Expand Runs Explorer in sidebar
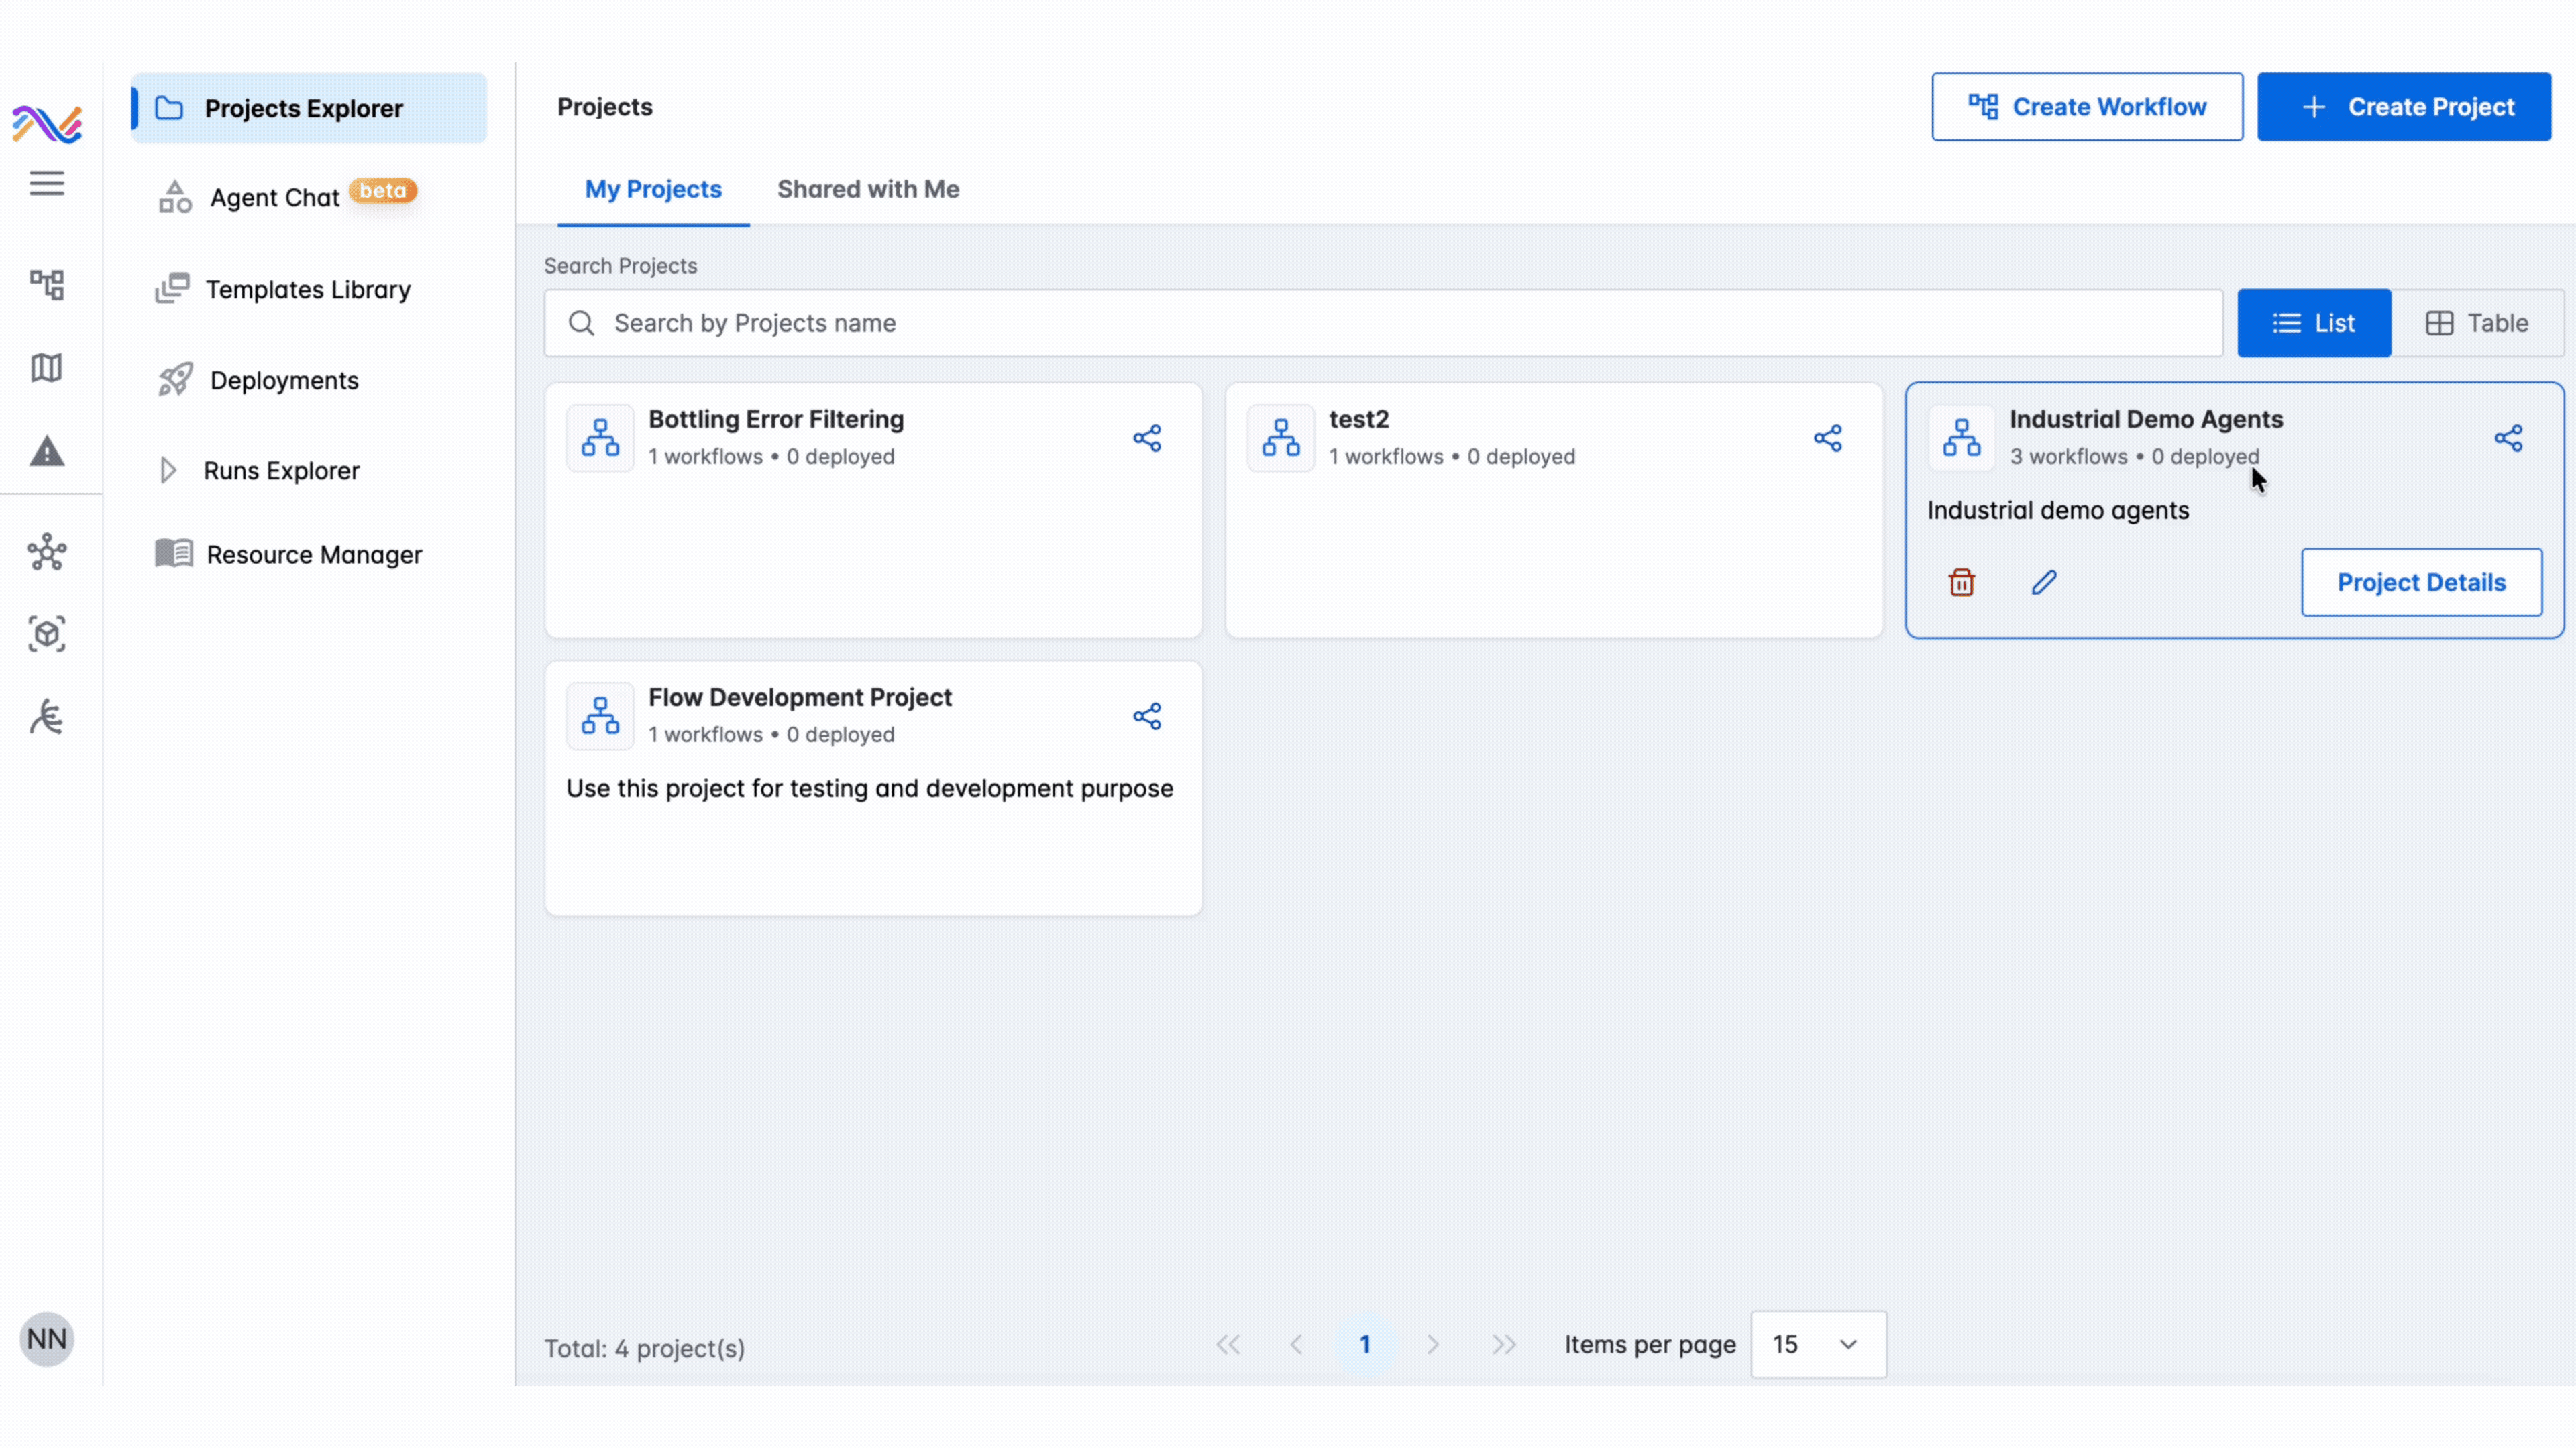Image resolution: width=2576 pixels, height=1448 pixels. tap(168, 471)
